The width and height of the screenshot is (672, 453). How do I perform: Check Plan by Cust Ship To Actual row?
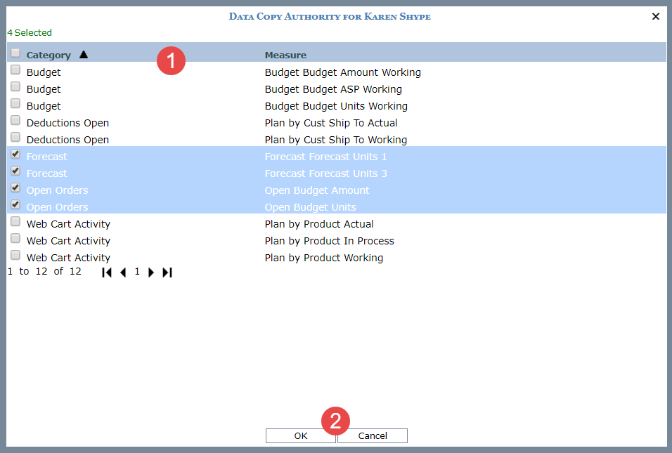15,120
